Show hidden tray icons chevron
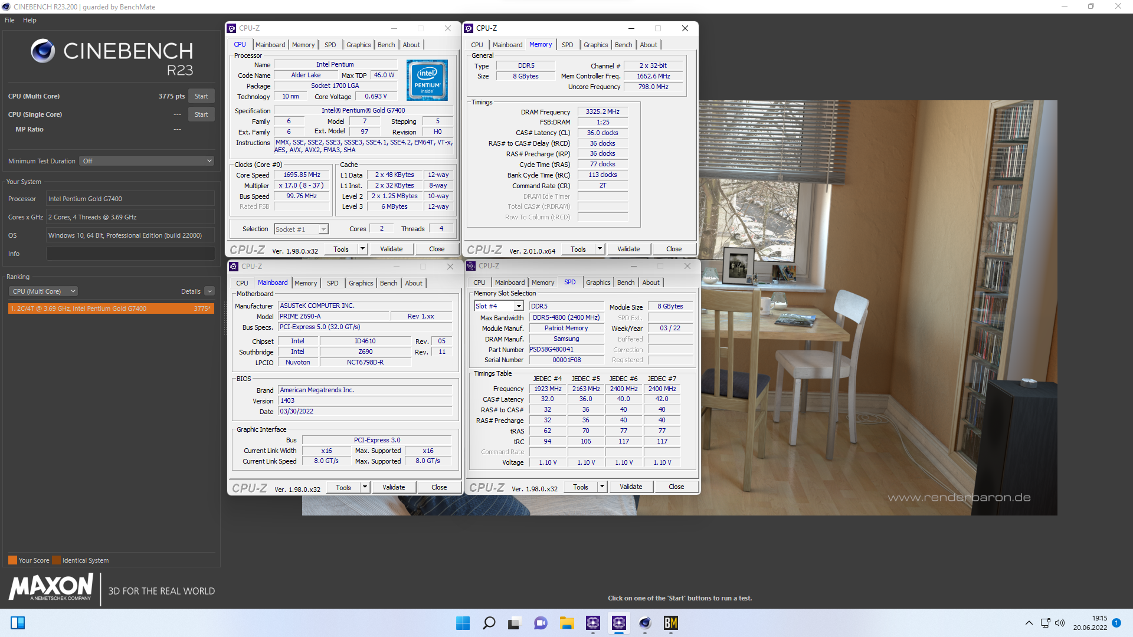1133x637 pixels. point(1029,623)
